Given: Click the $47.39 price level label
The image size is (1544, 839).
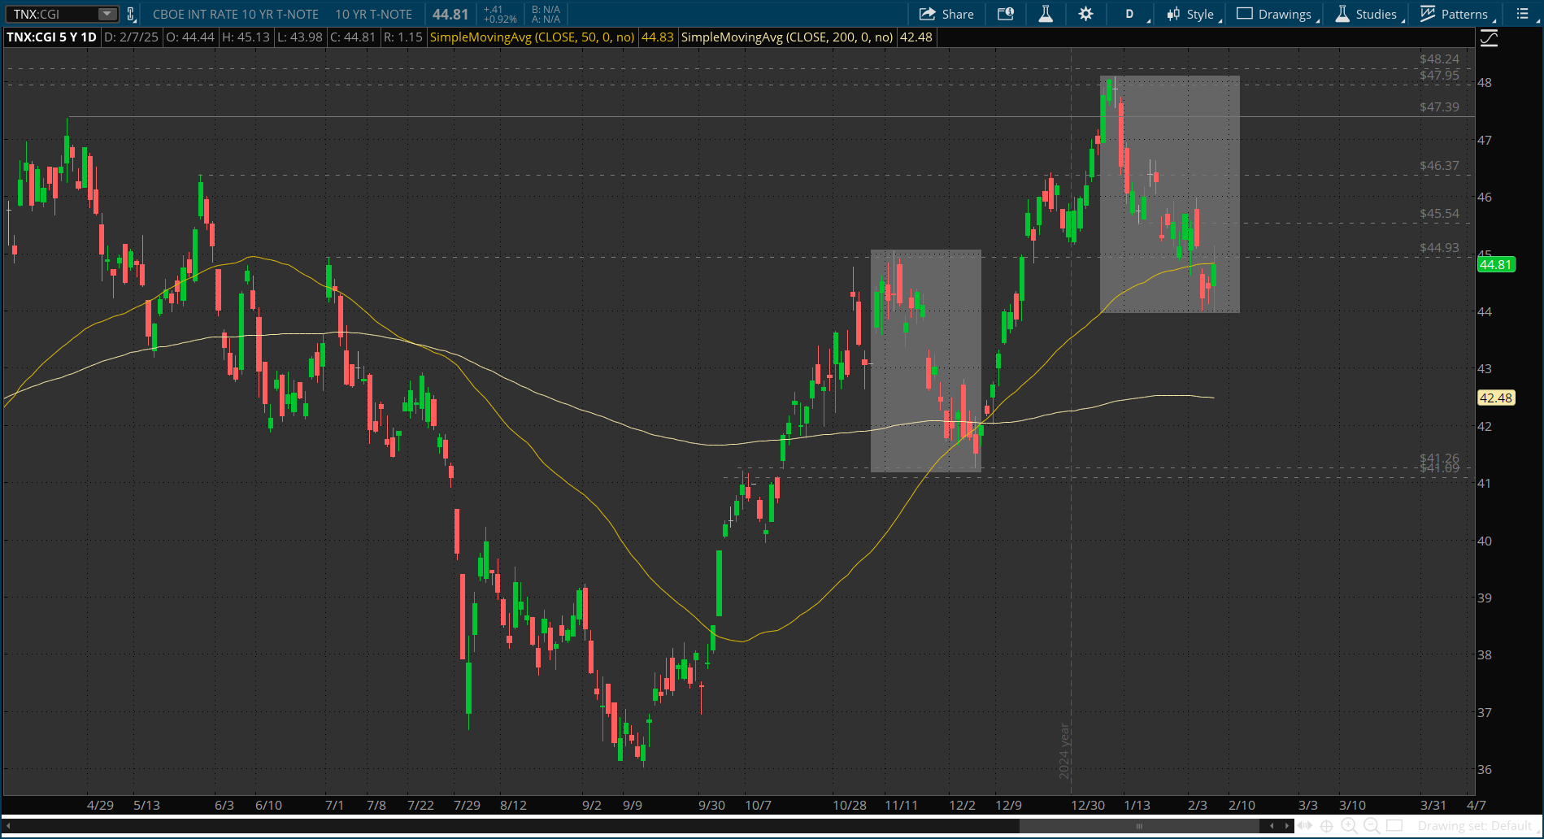Looking at the screenshot, I should coord(1439,107).
